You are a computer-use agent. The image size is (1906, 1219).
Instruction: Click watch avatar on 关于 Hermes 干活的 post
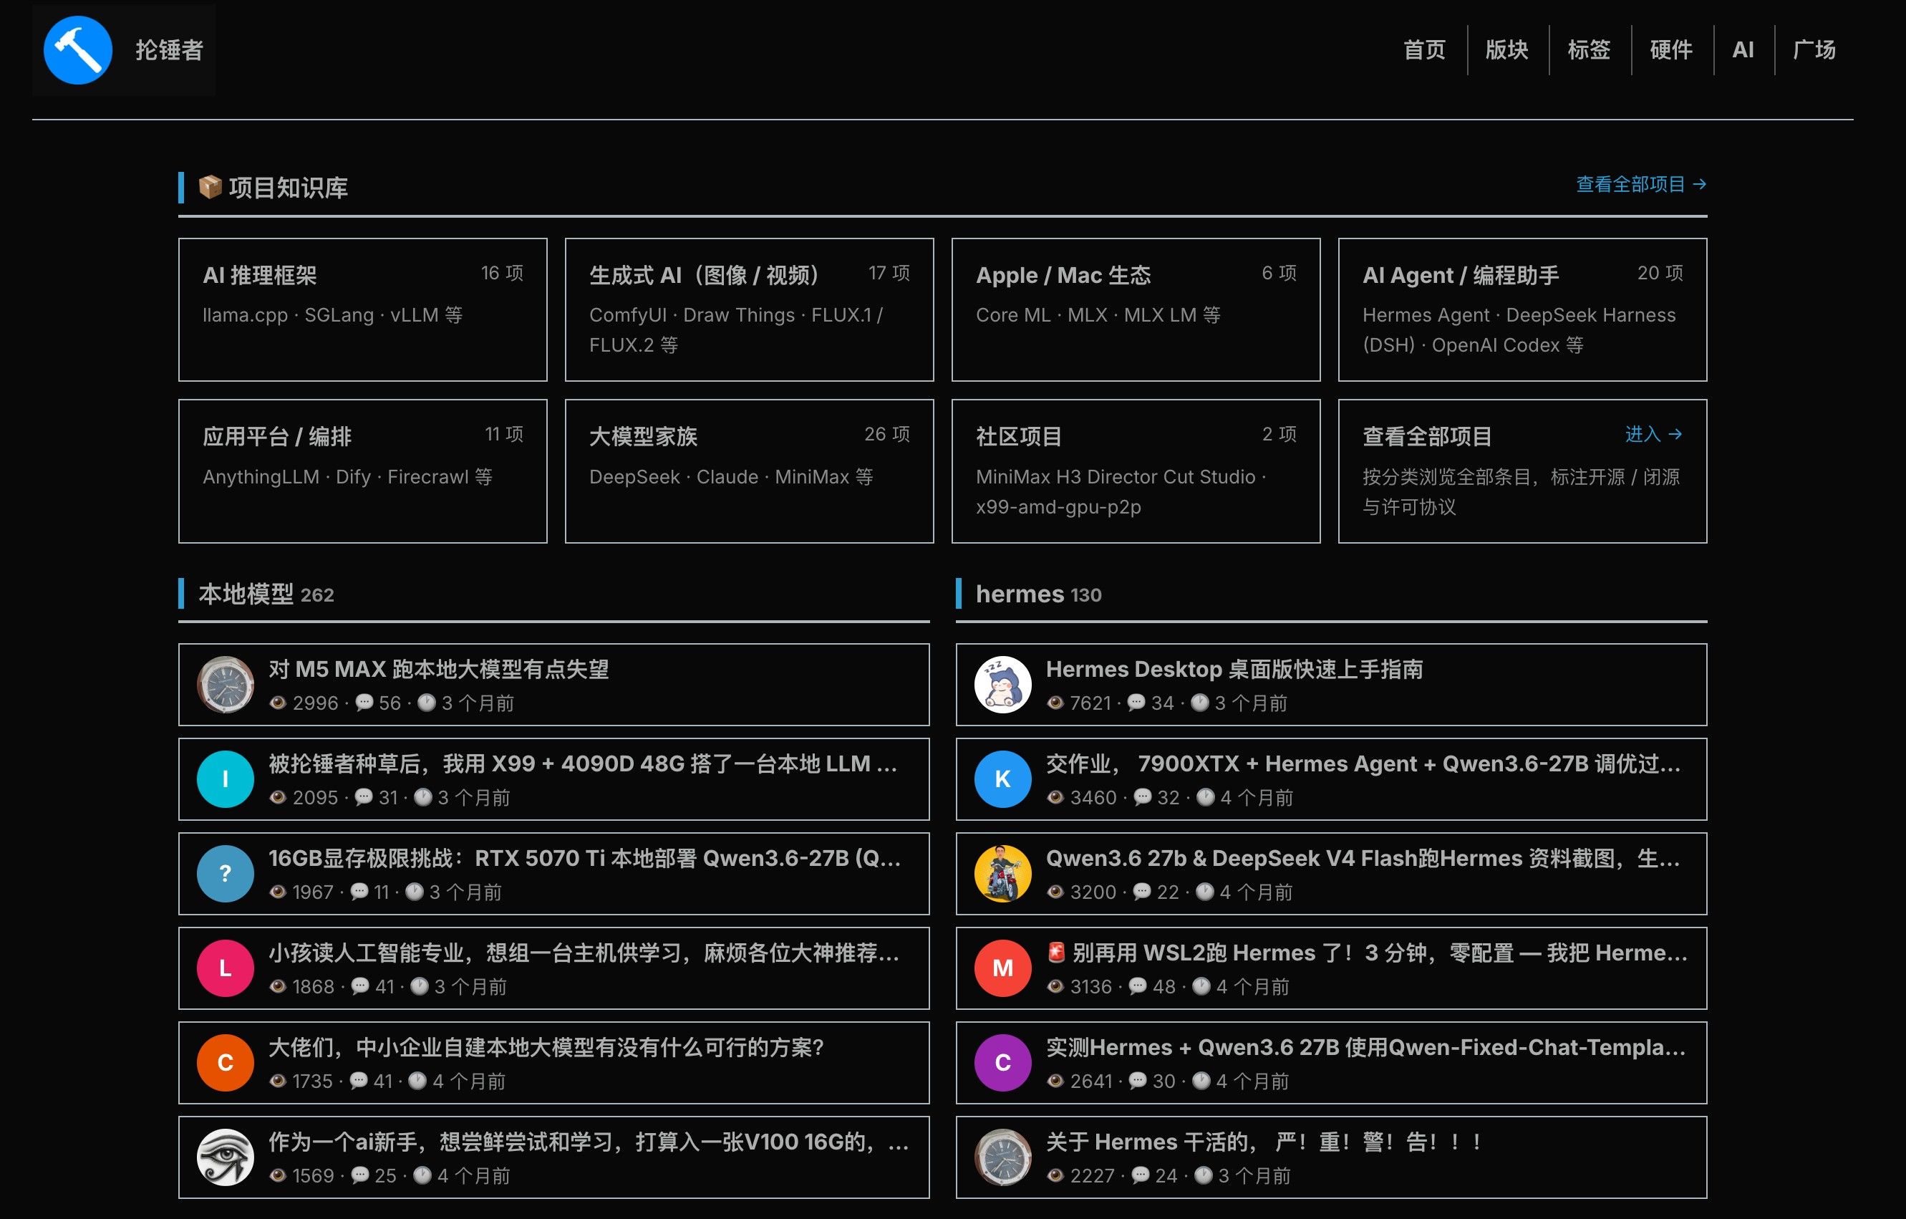(x=1003, y=1157)
